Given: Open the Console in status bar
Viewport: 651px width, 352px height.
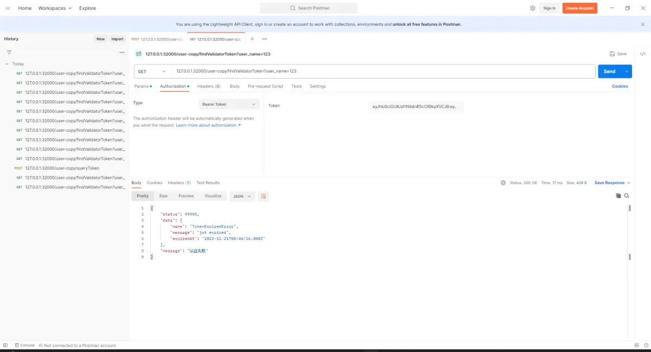Looking at the screenshot, I should coord(25,345).
